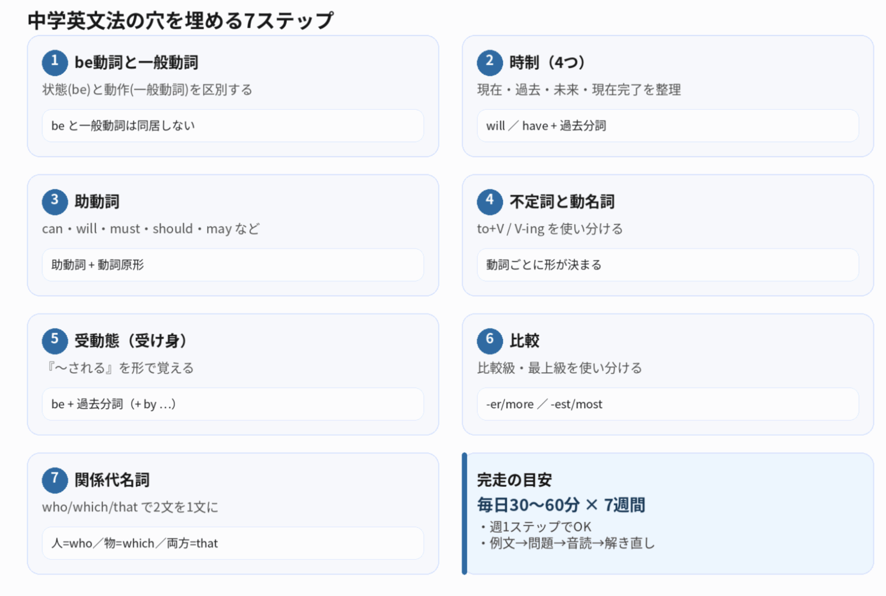The image size is (886, 596).
Task: Click the step 5 number badge
Action: 55,341
